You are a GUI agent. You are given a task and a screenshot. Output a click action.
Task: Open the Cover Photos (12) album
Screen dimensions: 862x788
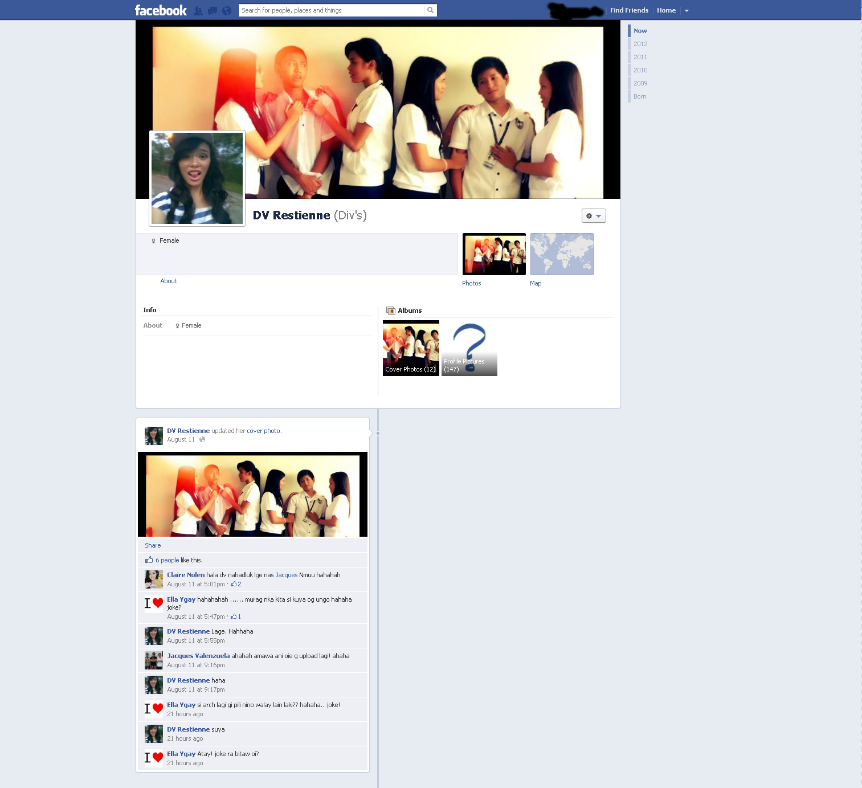click(411, 348)
